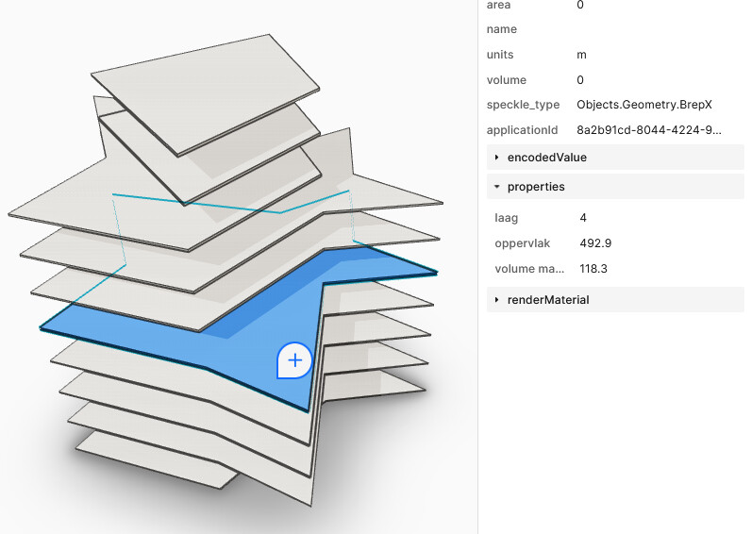
Task: Click the volume ma... value 118.3
Action: click(x=593, y=269)
